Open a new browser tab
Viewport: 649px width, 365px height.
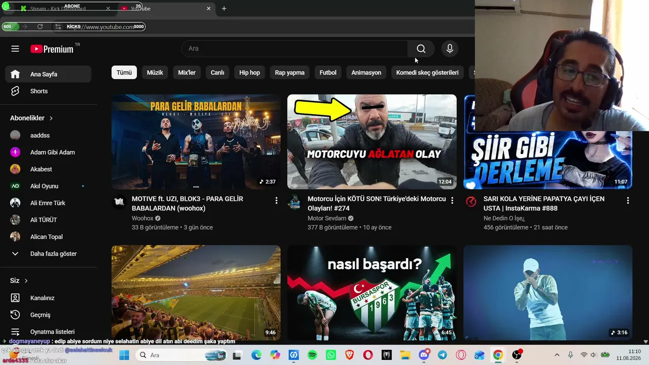click(224, 9)
